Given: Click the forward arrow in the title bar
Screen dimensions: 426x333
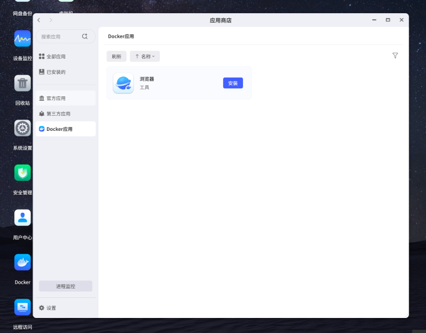Looking at the screenshot, I should 51,20.
